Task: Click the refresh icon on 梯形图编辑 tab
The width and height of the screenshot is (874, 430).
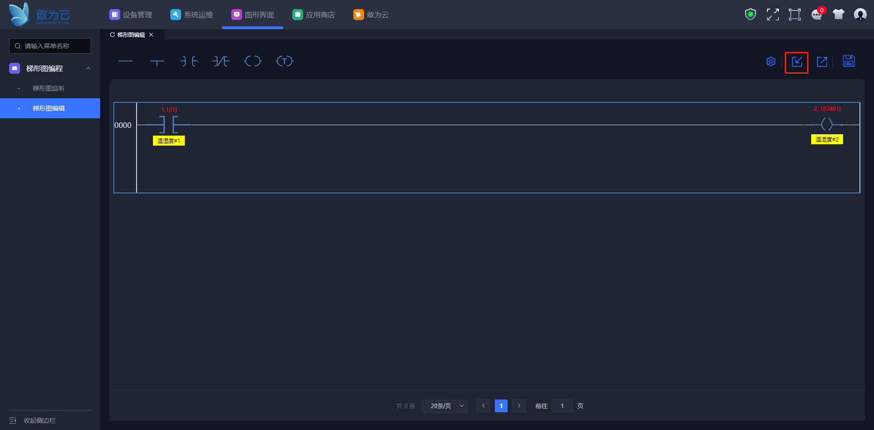Action: pos(112,35)
